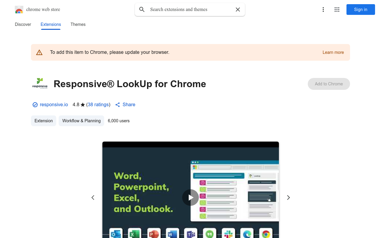The width and height of the screenshot is (381, 238).
Task: Open the Google apps grid
Action: [x=337, y=10]
